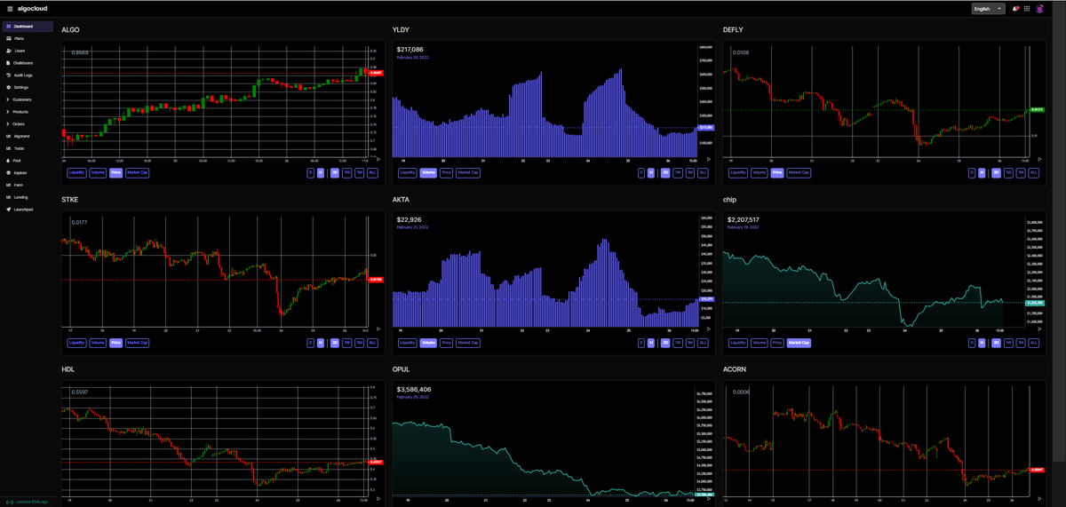Click the Explore globe icon in sidebar

(8, 172)
